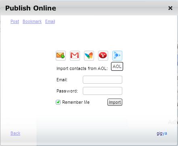Viewport: 178px width, 146px height.
Task: Choose the Gmail import icon
Action: [x=75, y=56]
